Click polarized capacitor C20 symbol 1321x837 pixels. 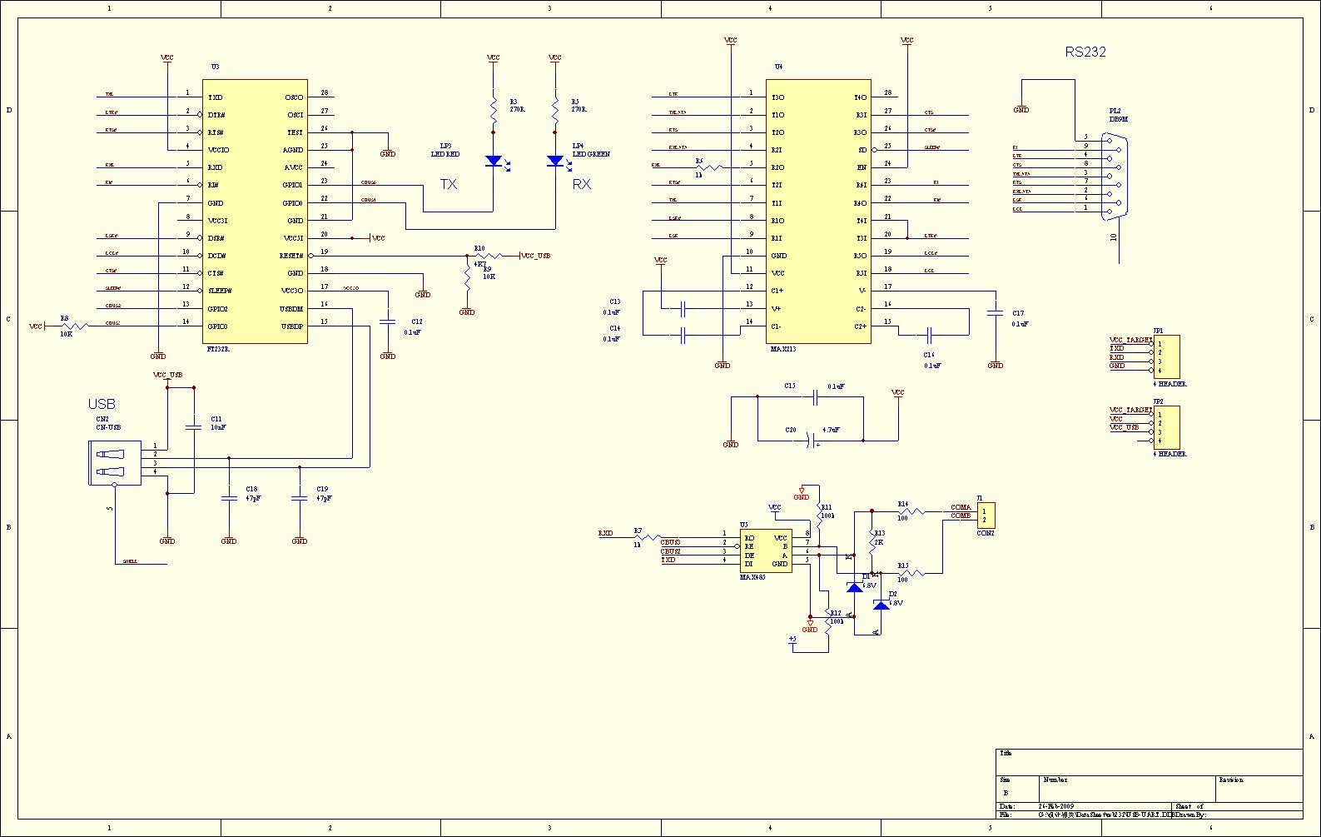810,441
